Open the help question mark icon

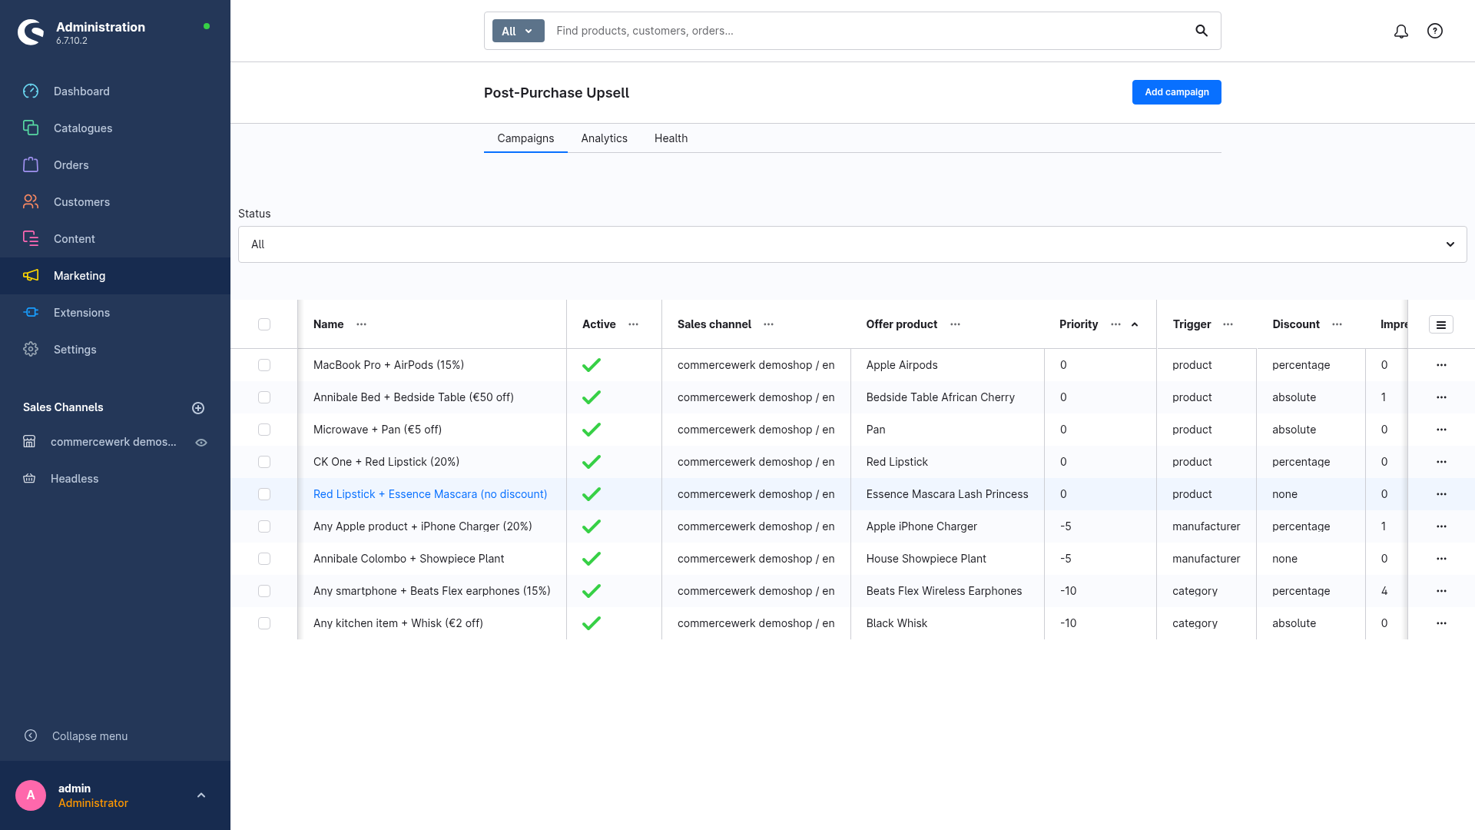[x=1435, y=32]
